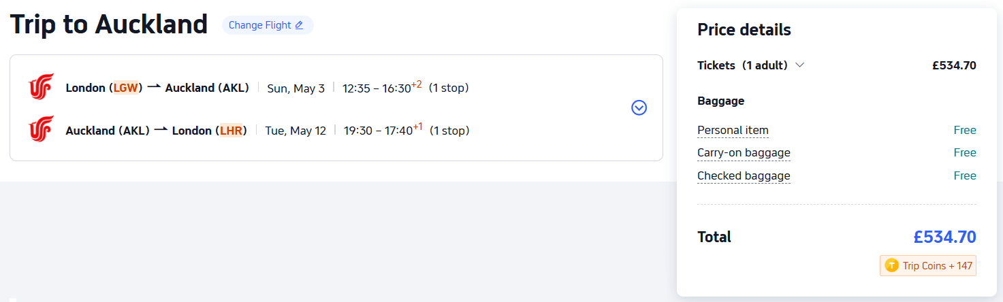Open the Change Flight button
The image size is (1003, 302).
[x=267, y=25]
